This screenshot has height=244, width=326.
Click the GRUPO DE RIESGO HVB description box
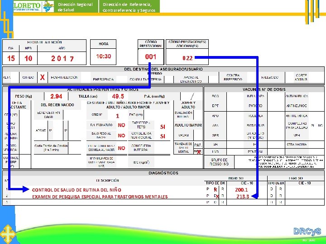click(279, 162)
